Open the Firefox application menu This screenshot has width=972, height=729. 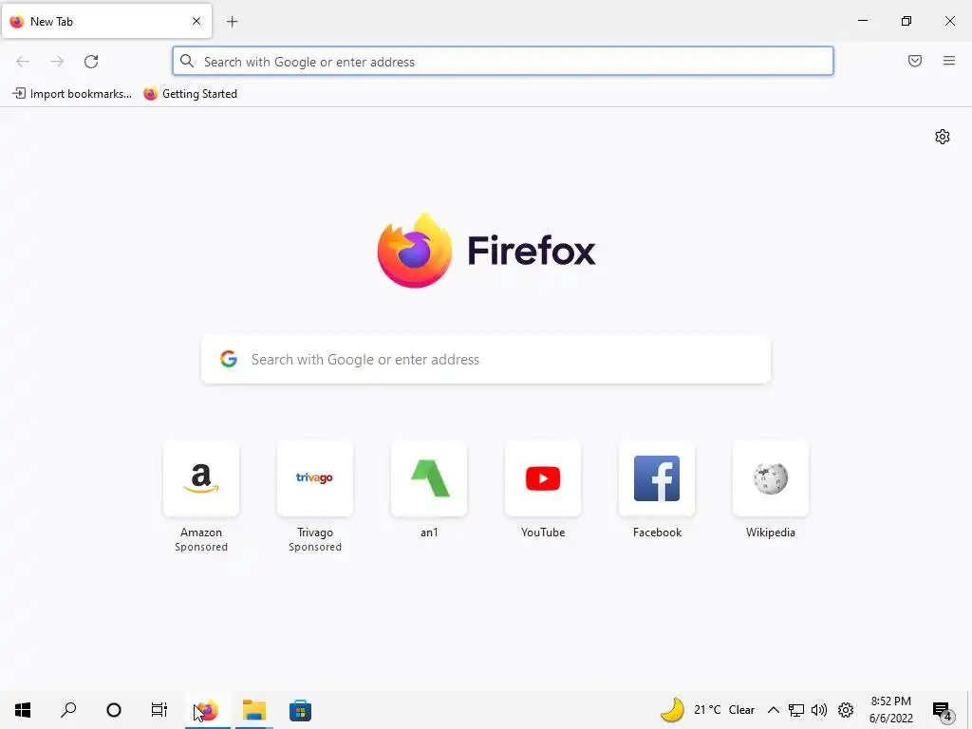(949, 61)
